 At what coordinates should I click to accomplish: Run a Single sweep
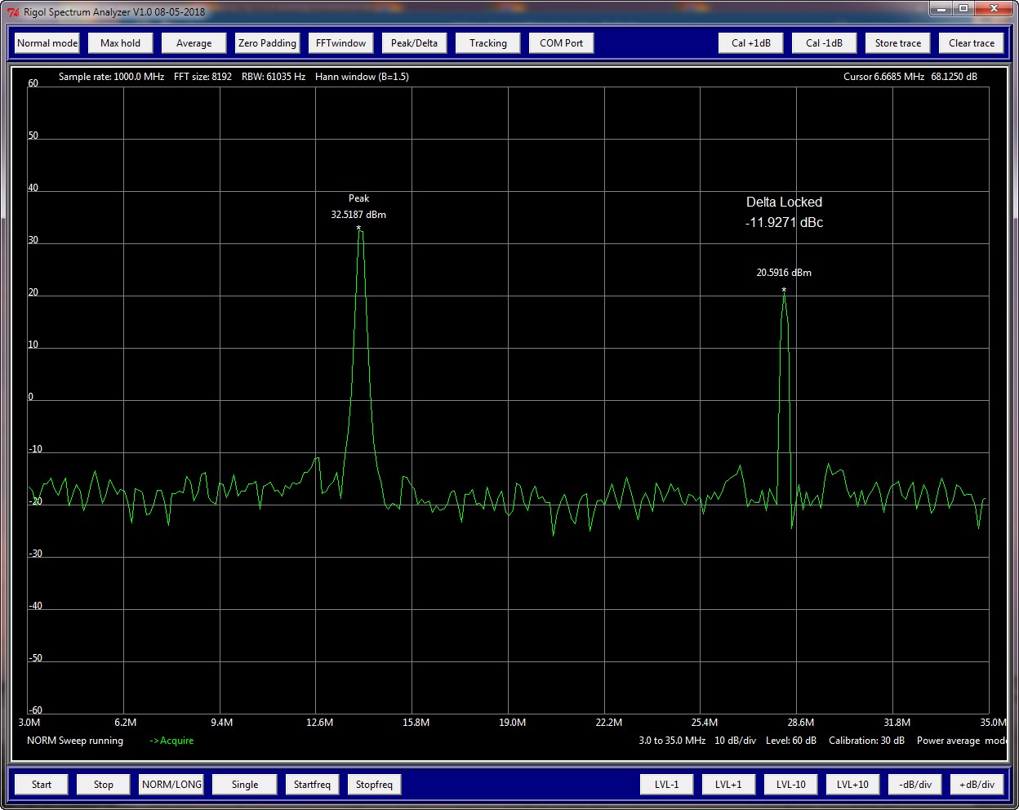[x=245, y=785]
